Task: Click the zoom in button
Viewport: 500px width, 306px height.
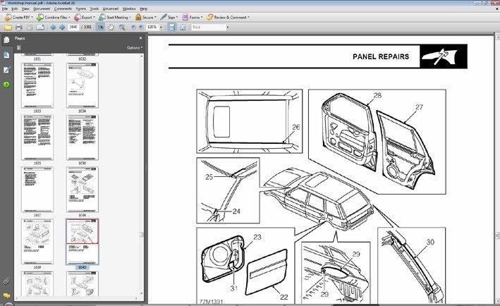Action: coord(141,27)
